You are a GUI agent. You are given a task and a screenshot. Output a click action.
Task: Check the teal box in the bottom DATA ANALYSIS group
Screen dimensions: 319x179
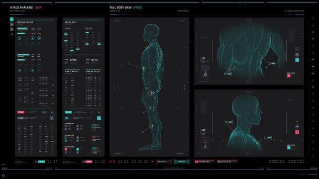coord(78,149)
